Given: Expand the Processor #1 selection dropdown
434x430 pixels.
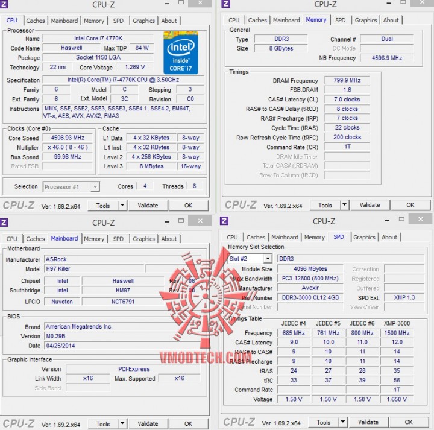Looking at the screenshot, I should pos(95,187).
